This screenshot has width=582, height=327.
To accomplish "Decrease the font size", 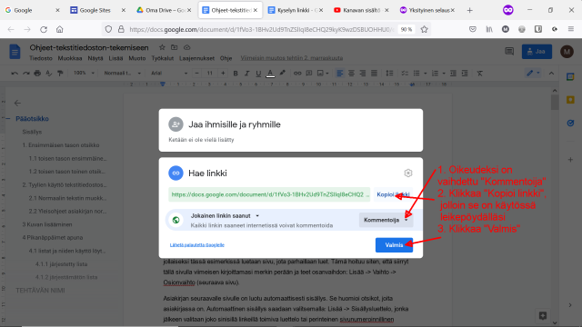I will 196,74.
